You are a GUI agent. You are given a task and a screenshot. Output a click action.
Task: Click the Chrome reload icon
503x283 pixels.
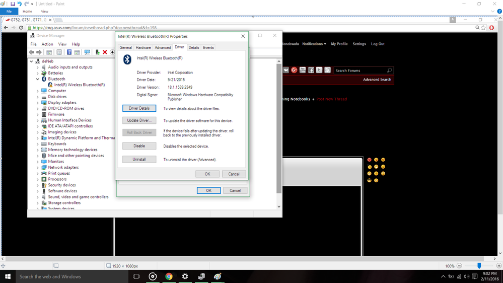coord(21,28)
